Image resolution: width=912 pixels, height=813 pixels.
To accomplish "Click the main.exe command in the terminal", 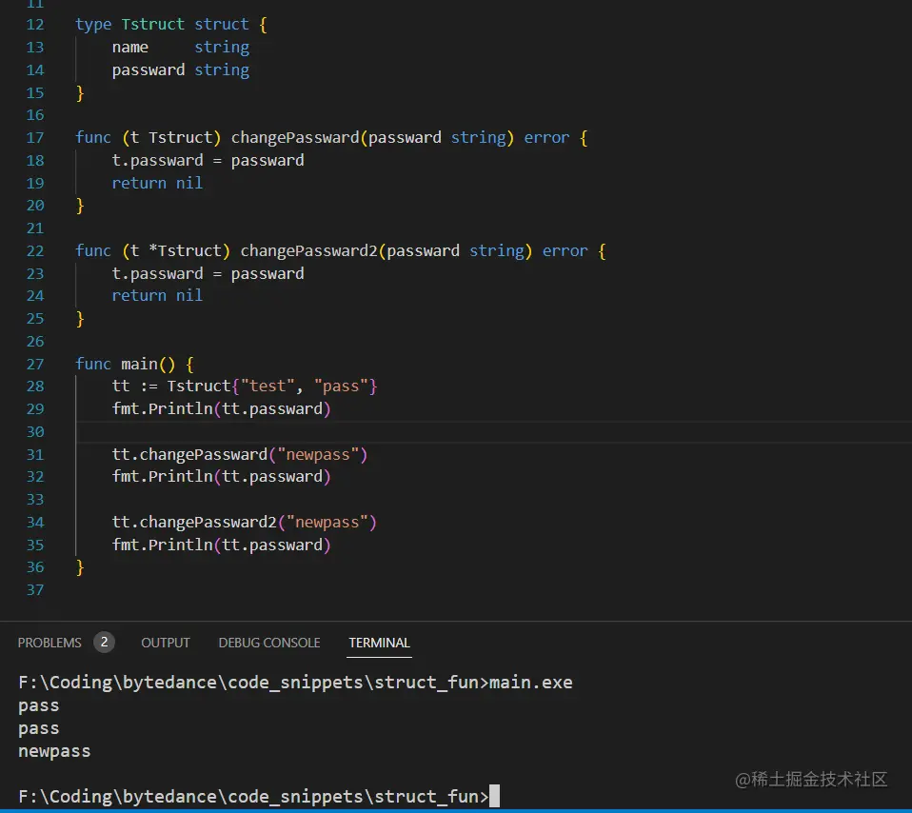I will 530,683.
